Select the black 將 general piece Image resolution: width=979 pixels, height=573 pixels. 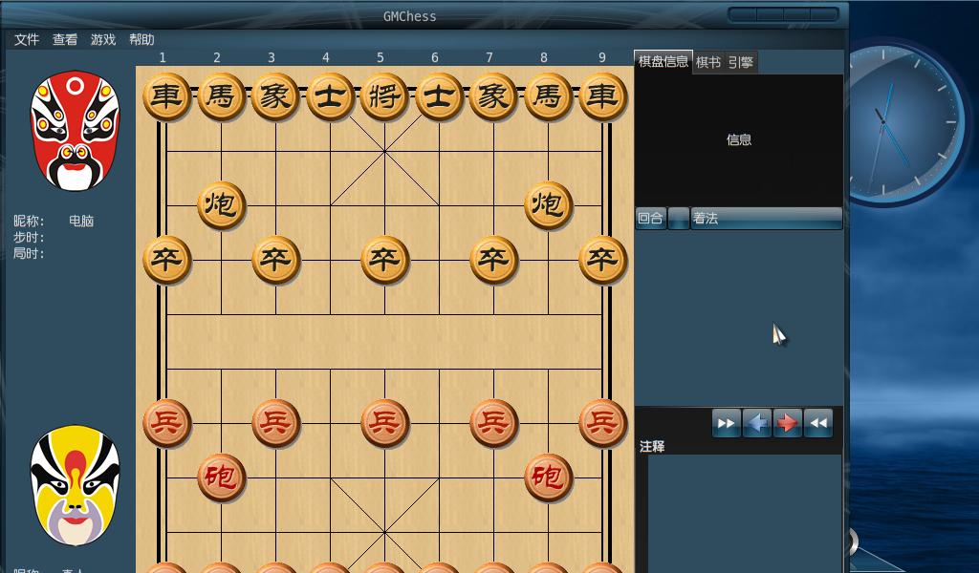pyautogui.click(x=384, y=96)
